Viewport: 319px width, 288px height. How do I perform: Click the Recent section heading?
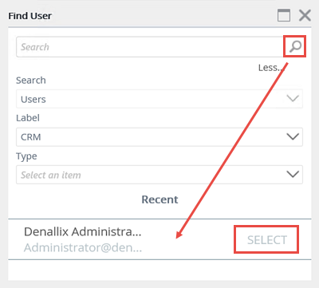(159, 199)
